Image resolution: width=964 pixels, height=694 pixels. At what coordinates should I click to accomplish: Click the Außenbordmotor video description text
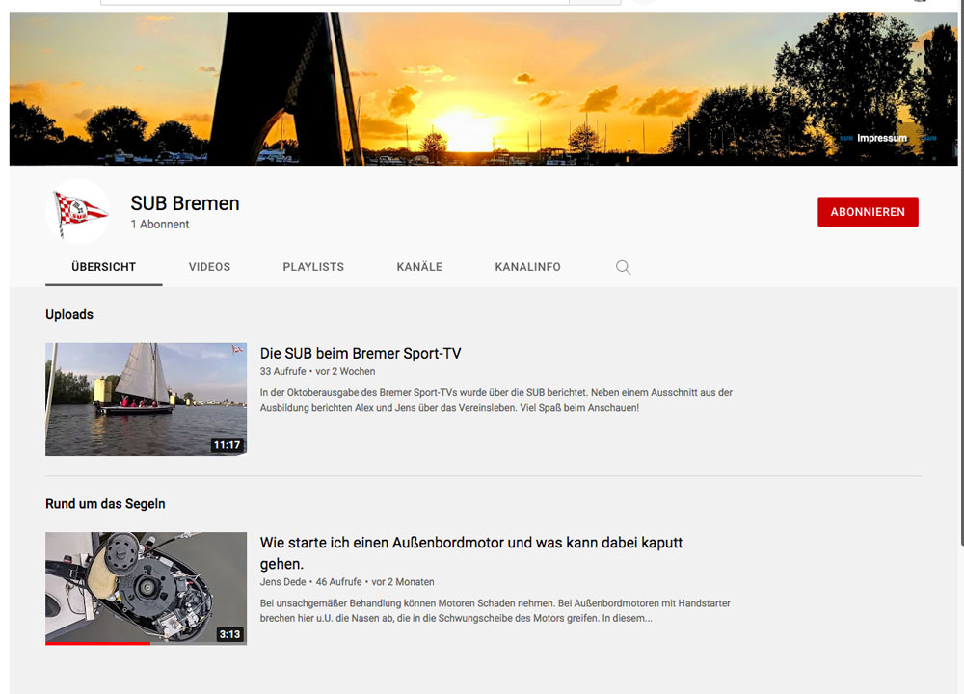(495, 611)
